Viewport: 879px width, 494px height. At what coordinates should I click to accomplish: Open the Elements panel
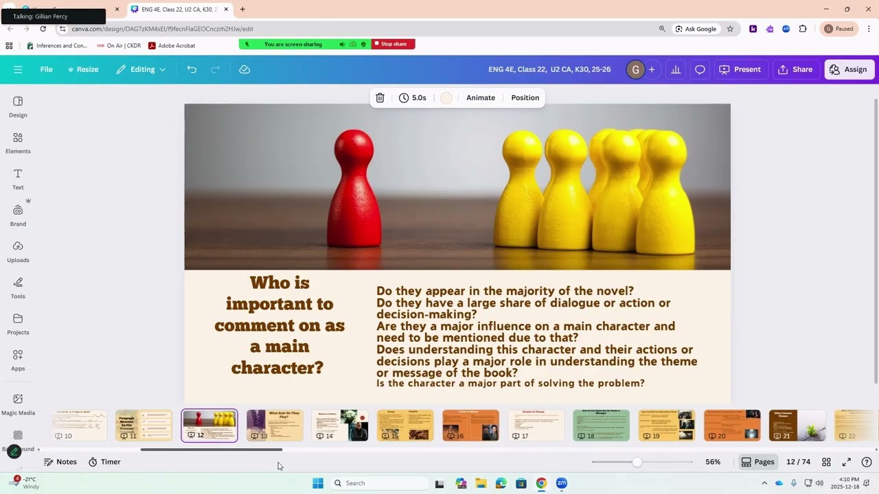(18, 143)
